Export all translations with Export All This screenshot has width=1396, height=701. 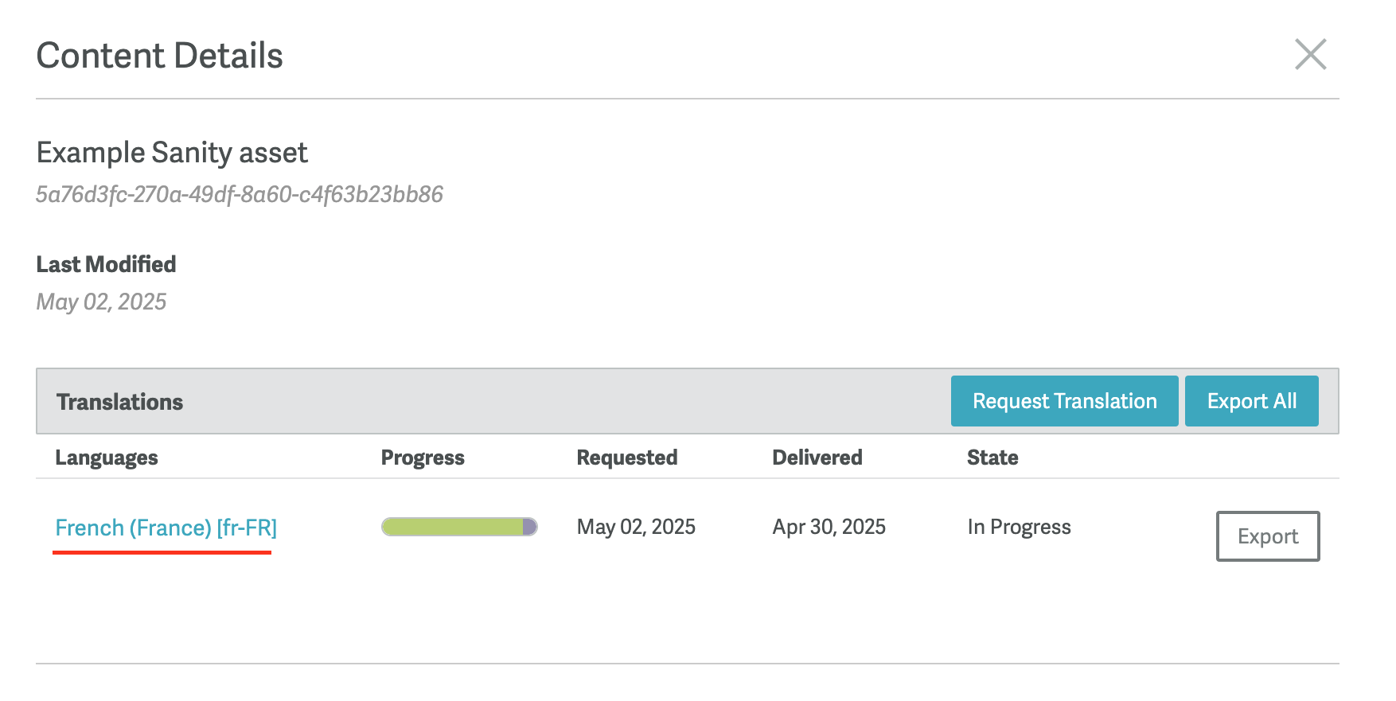click(x=1251, y=401)
